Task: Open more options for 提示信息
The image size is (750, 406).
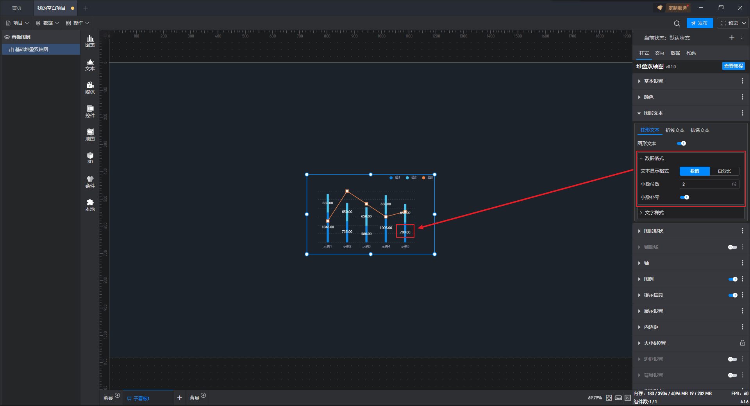Action: tap(742, 295)
